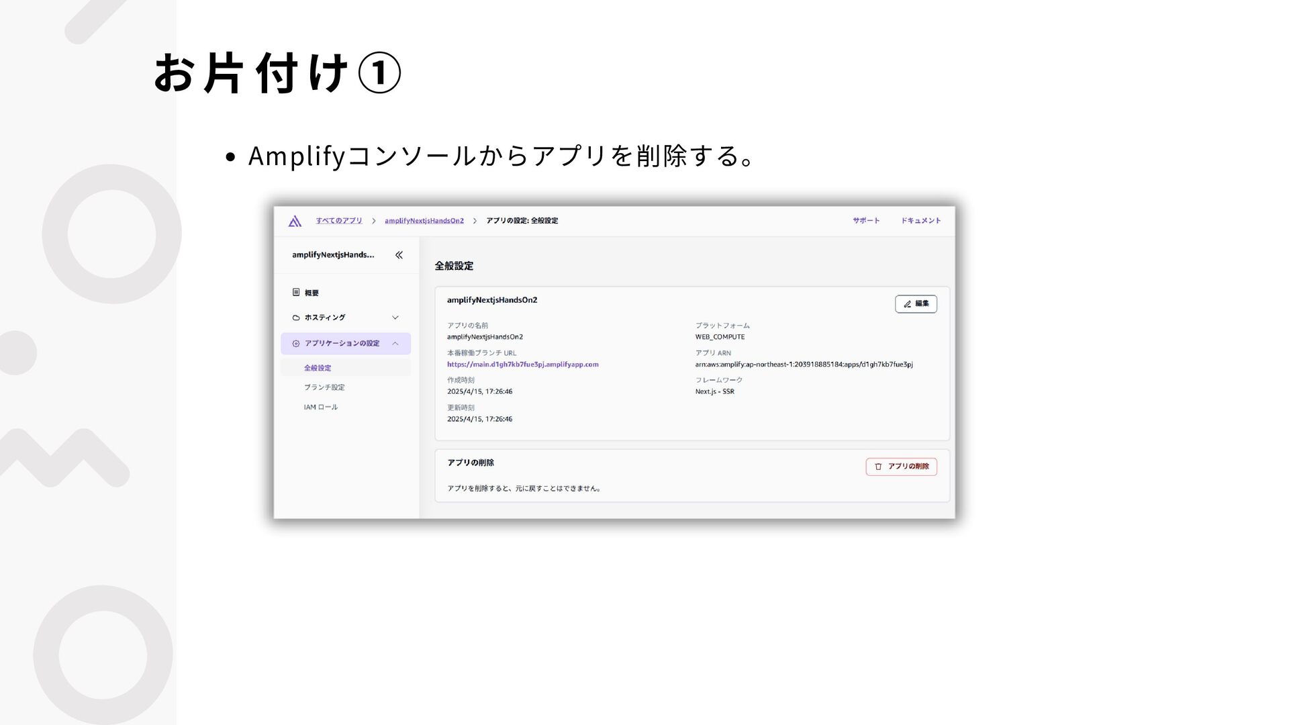Select IAM ロール in the sidebar
The image size is (1289, 725).
point(320,407)
